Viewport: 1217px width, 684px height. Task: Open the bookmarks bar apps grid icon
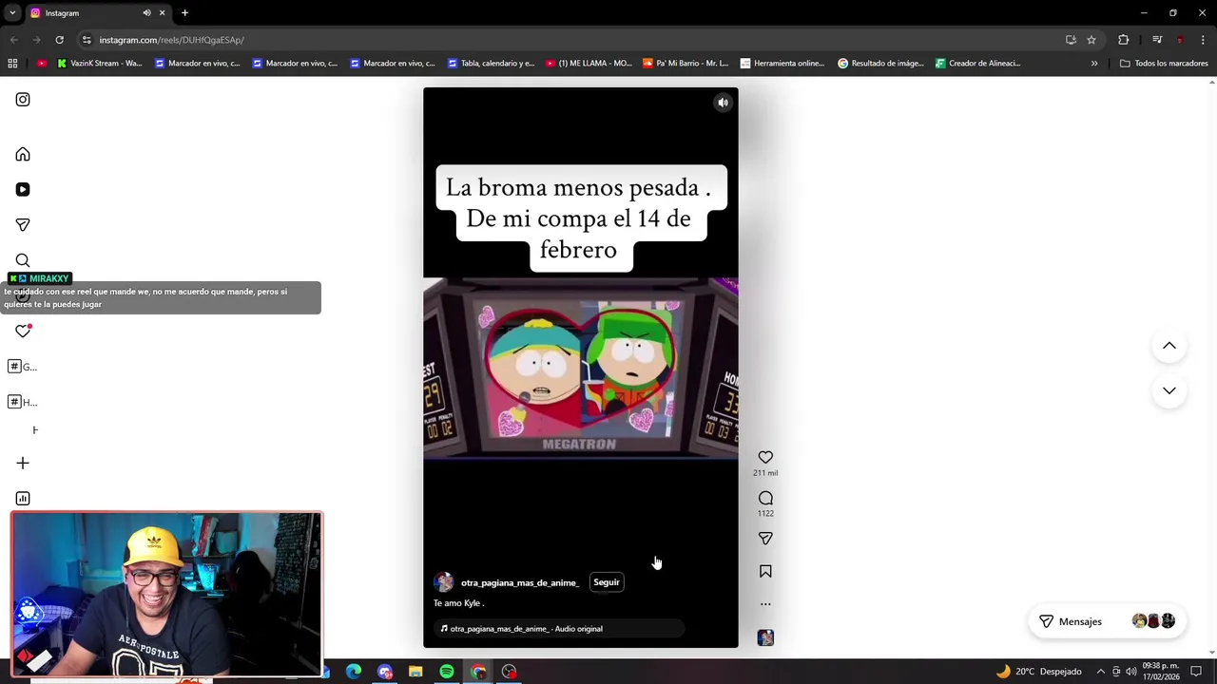(12, 64)
